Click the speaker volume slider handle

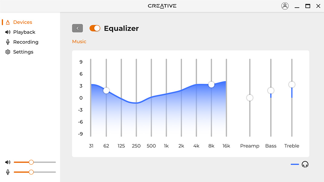tap(31, 162)
